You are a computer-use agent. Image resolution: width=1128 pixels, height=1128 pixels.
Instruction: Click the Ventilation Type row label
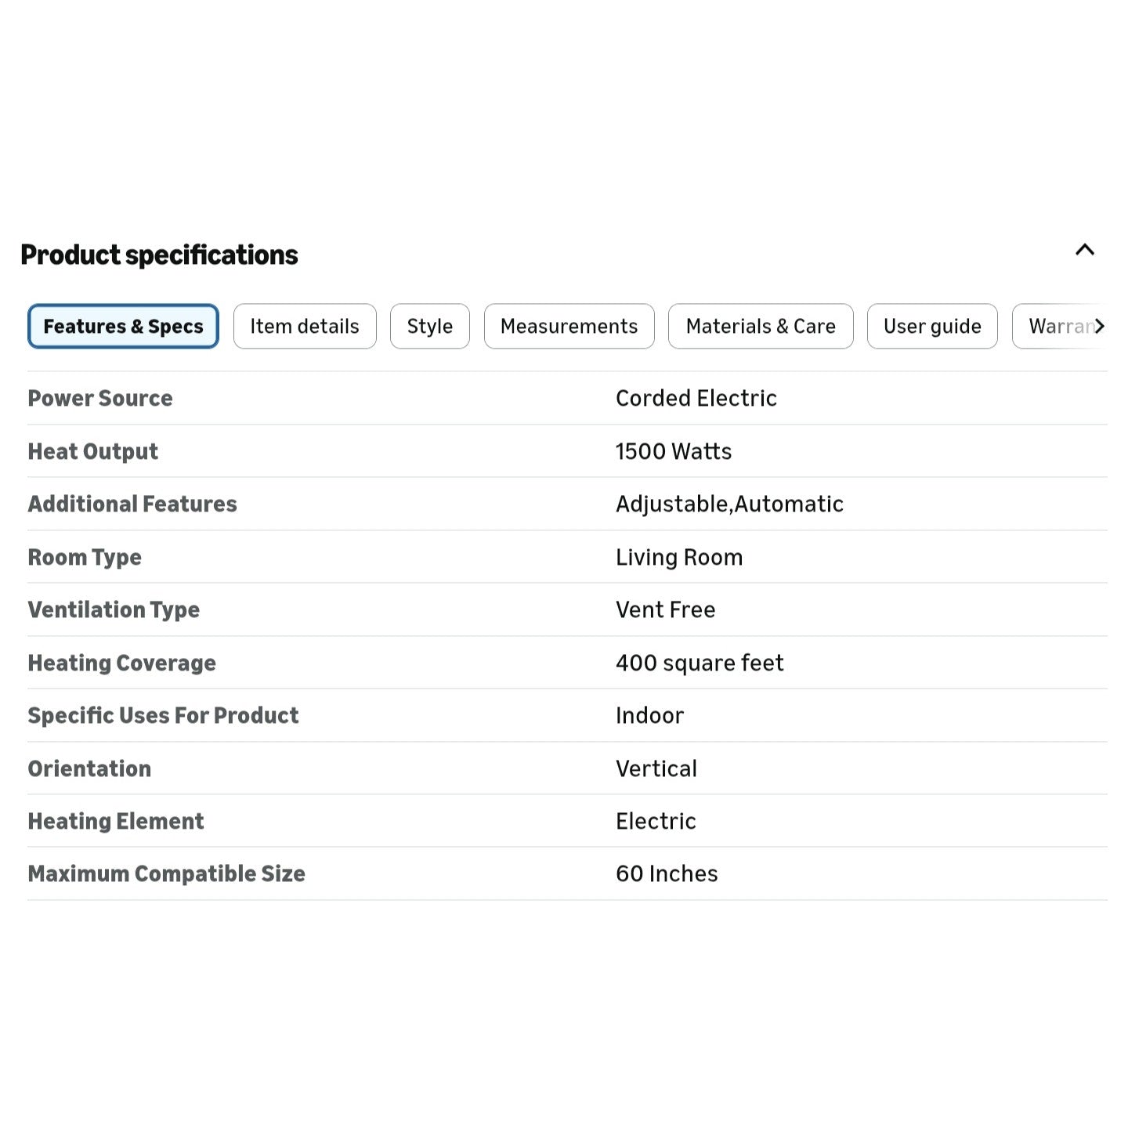pyautogui.click(x=114, y=610)
